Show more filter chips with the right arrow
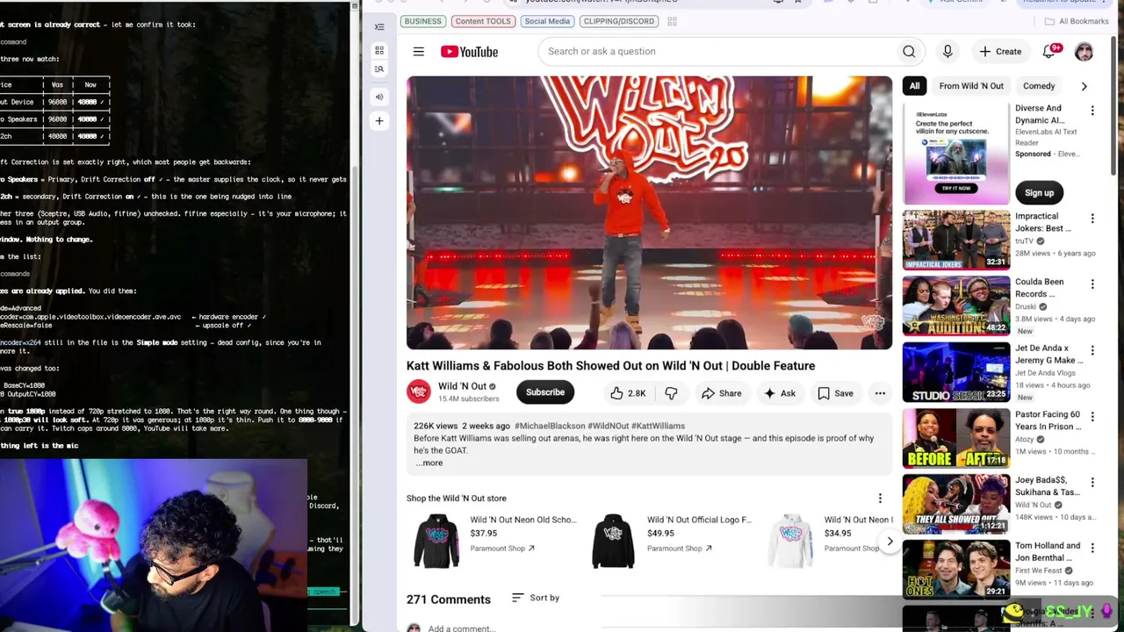The width and height of the screenshot is (1124, 632). click(1084, 86)
